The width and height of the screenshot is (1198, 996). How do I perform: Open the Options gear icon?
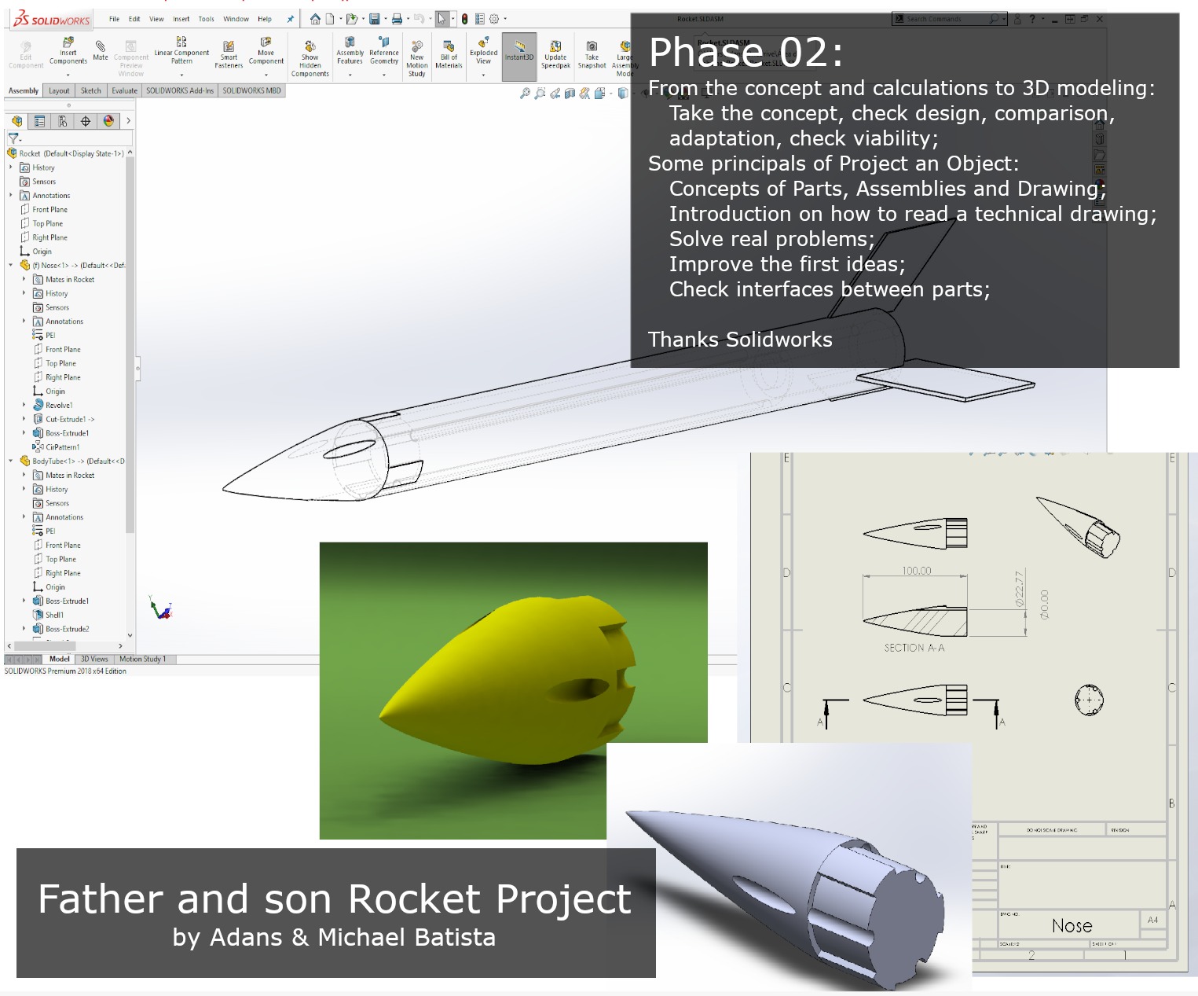[494, 19]
